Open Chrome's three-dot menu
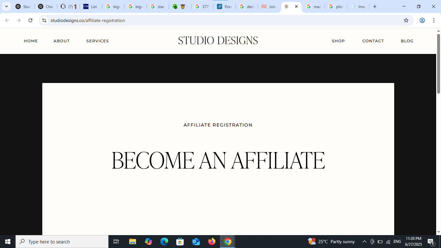The width and height of the screenshot is (441, 248). (434, 20)
